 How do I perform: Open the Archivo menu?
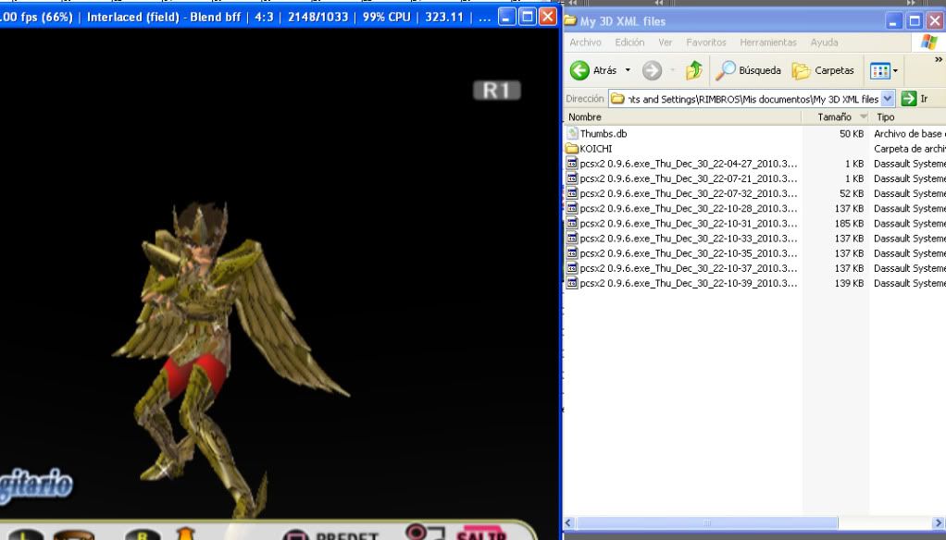point(585,43)
